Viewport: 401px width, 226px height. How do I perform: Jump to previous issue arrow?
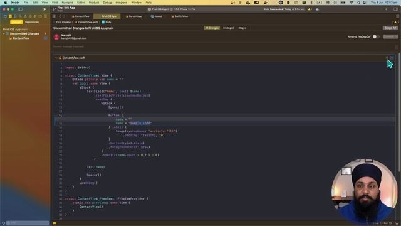point(392,22)
